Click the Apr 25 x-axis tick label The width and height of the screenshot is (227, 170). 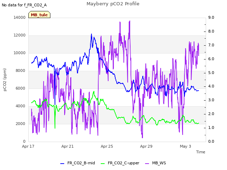pyautogui.click(x=107, y=146)
